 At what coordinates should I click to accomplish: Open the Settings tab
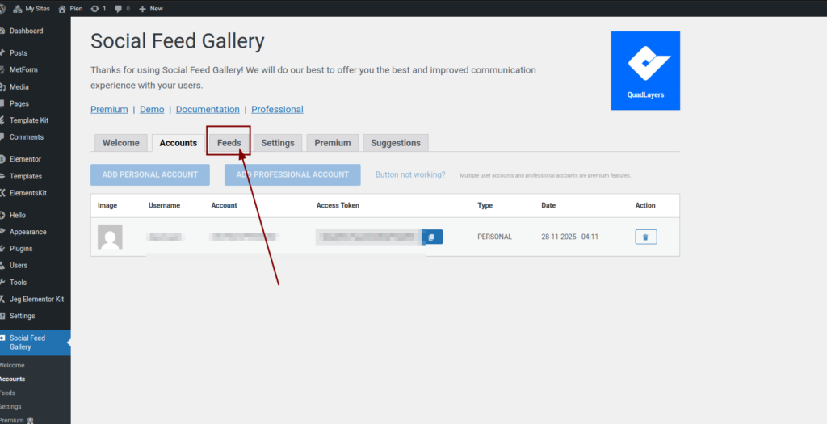pyautogui.click(x=278, y=143)
